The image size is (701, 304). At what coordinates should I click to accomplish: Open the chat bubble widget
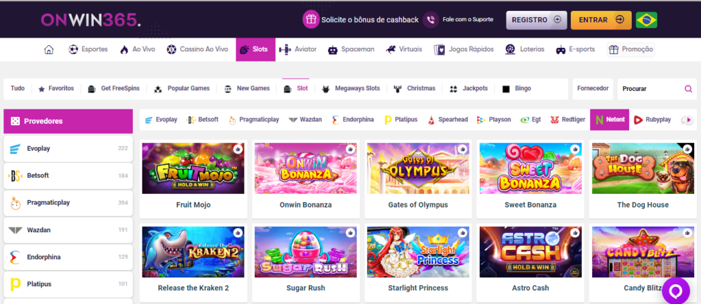(x=676, y=290)
